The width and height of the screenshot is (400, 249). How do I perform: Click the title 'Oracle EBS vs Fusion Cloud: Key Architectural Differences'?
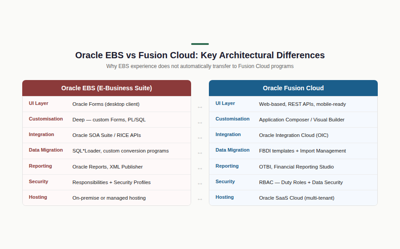click(x=200, y=55)
